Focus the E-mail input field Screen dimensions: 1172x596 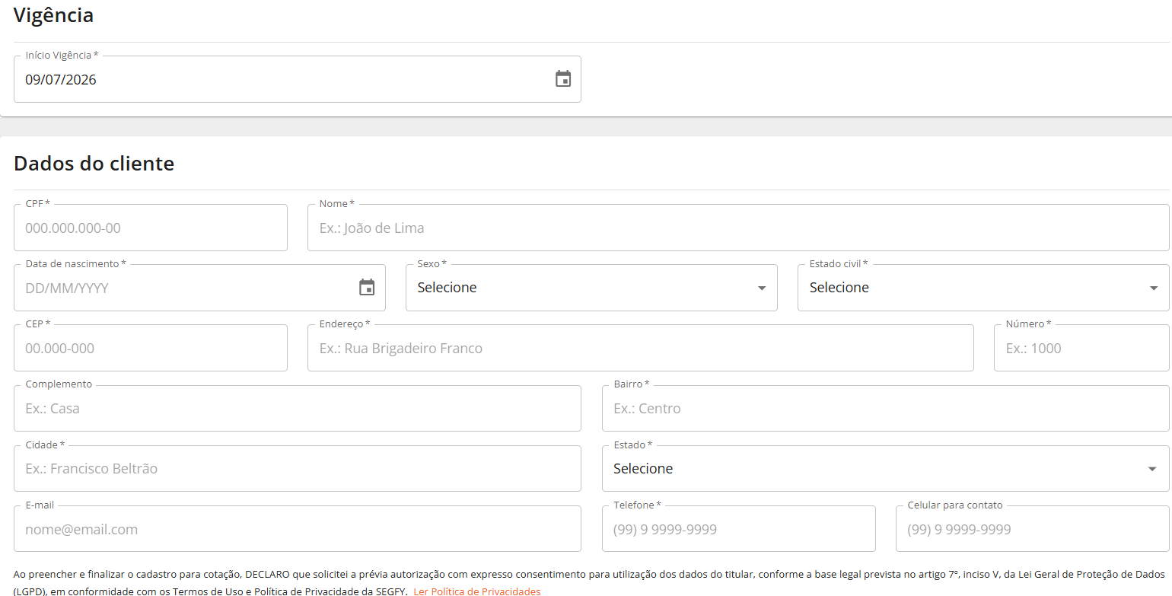coord(298,529)
